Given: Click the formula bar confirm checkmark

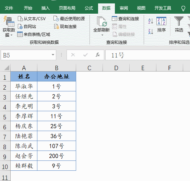Looking at the screenshot, I should click(x=85, y=55).
